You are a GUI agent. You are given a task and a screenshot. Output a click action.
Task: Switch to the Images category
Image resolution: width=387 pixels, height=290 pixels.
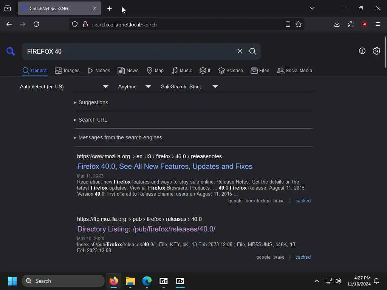67,71
